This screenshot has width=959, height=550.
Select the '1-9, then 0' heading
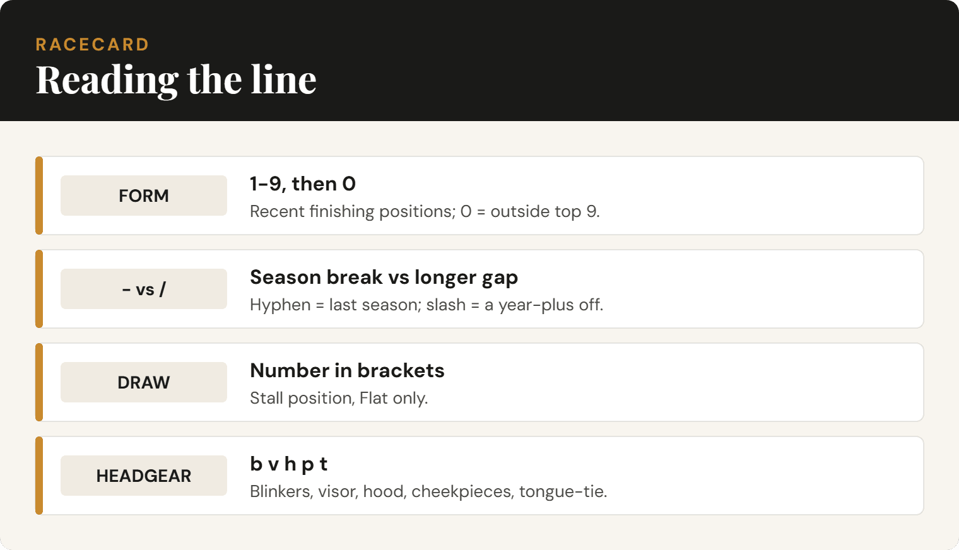click(303, 184)
